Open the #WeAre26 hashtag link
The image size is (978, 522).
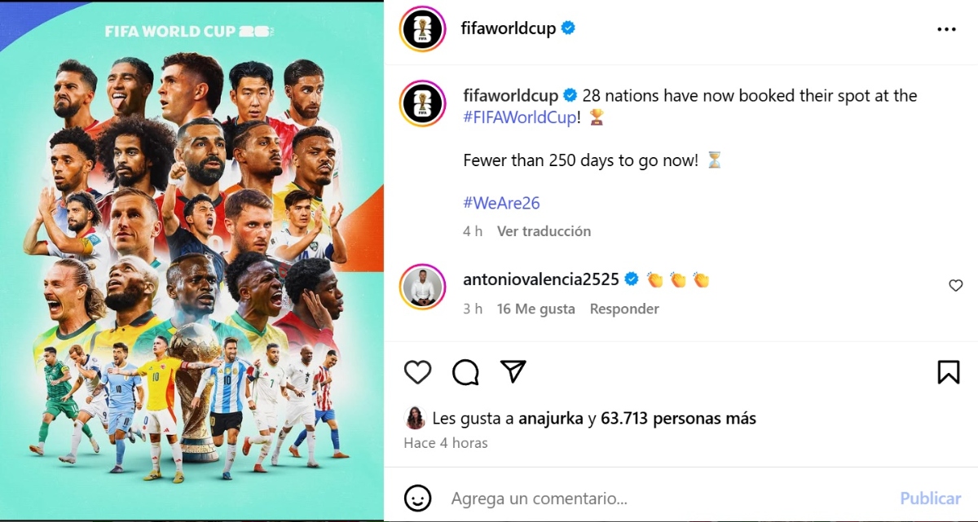coord(501,203)
